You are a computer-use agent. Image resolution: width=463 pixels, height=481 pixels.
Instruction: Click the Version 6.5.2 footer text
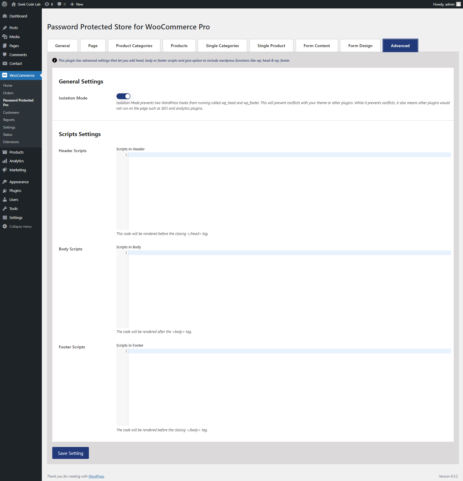[x=448, y=476]
